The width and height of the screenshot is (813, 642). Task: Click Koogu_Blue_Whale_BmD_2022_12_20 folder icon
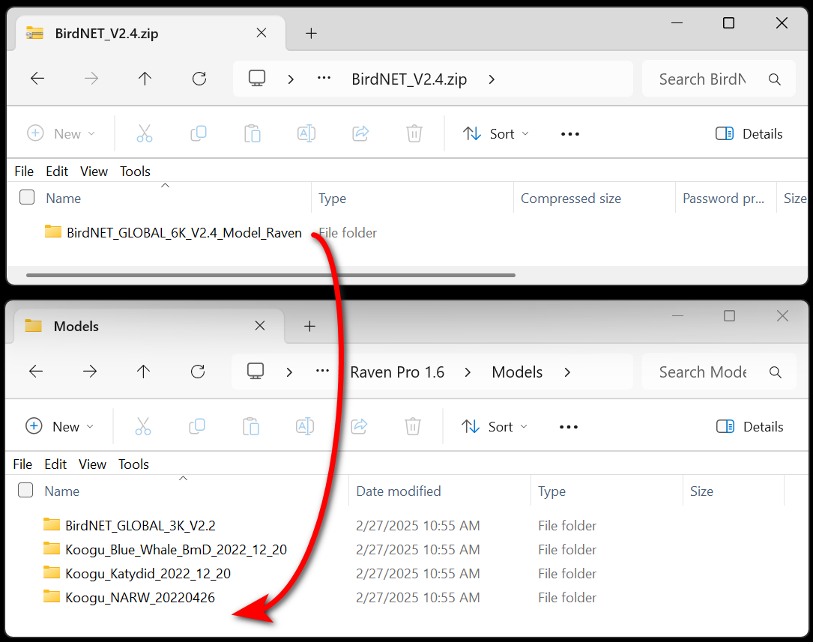click(x=52, y=548)
